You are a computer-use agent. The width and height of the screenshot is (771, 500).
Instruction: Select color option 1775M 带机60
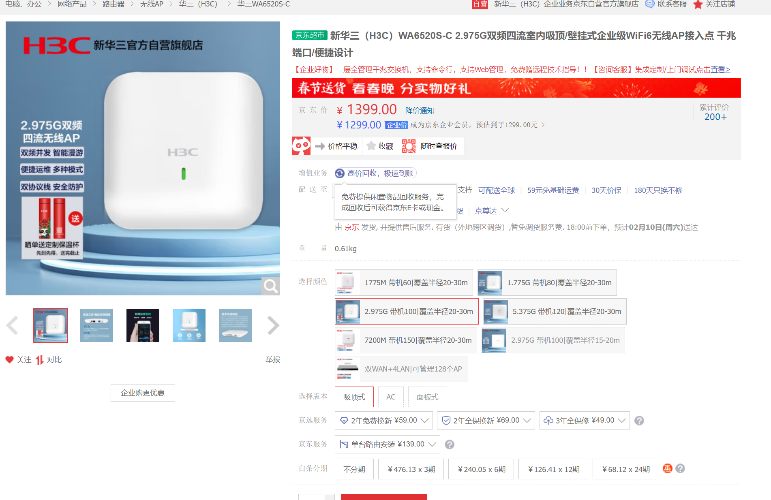(404, 282)
